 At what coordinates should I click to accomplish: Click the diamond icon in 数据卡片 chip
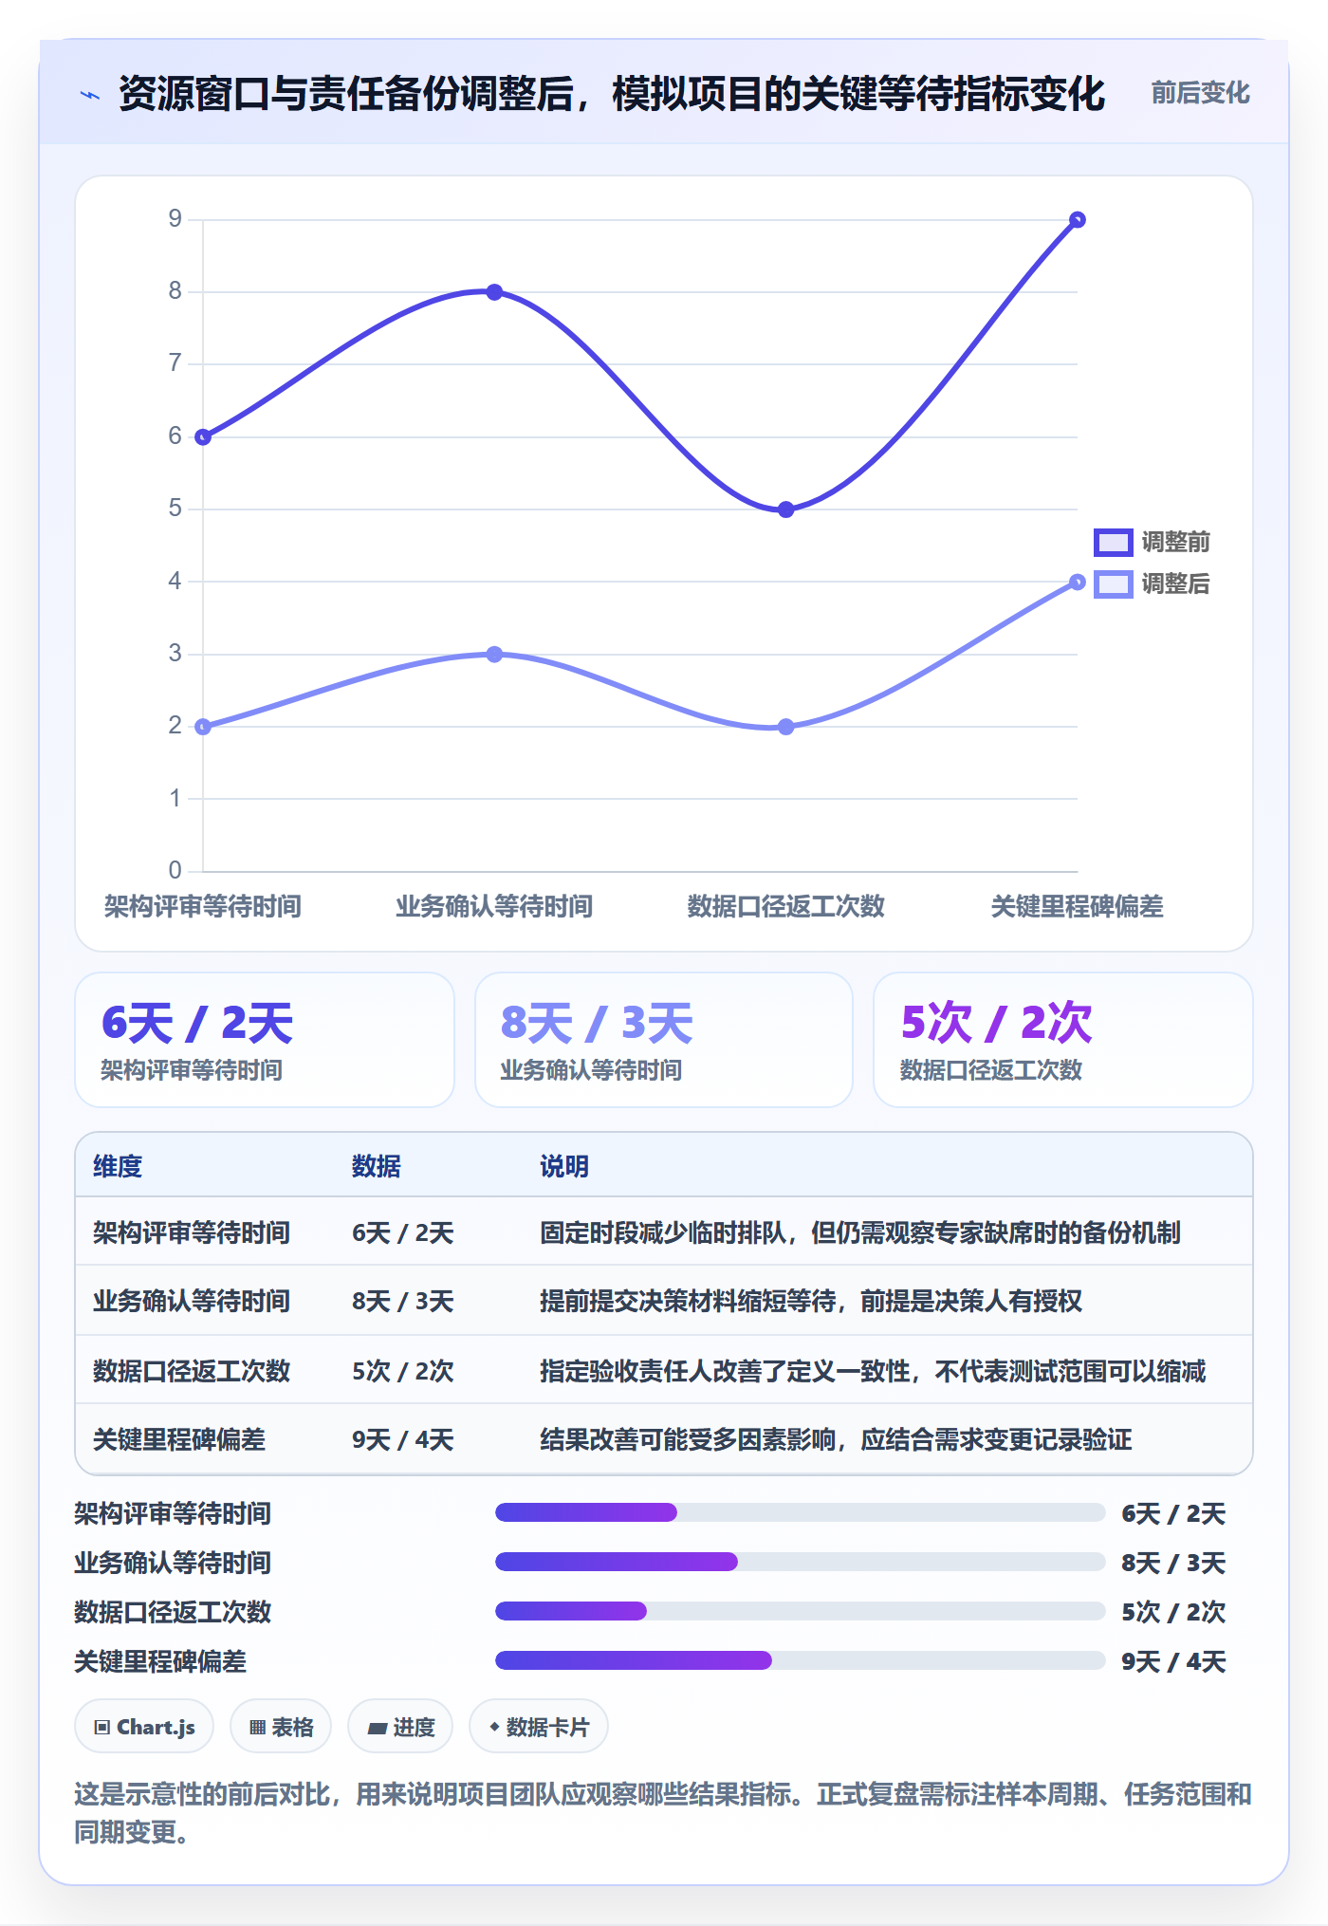[494, 1727]
